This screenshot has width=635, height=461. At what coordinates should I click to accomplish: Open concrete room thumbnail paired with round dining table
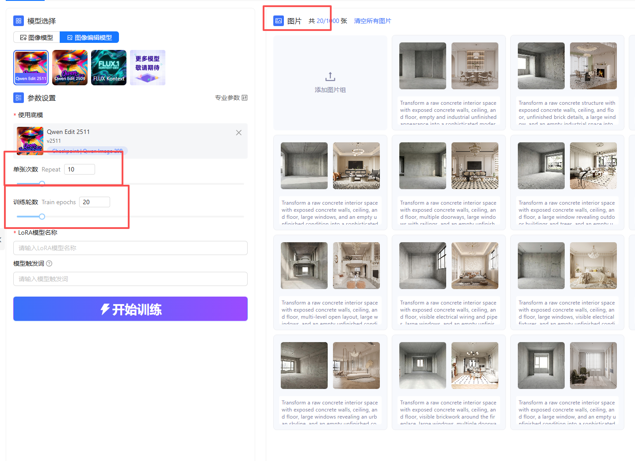[423, 66]
